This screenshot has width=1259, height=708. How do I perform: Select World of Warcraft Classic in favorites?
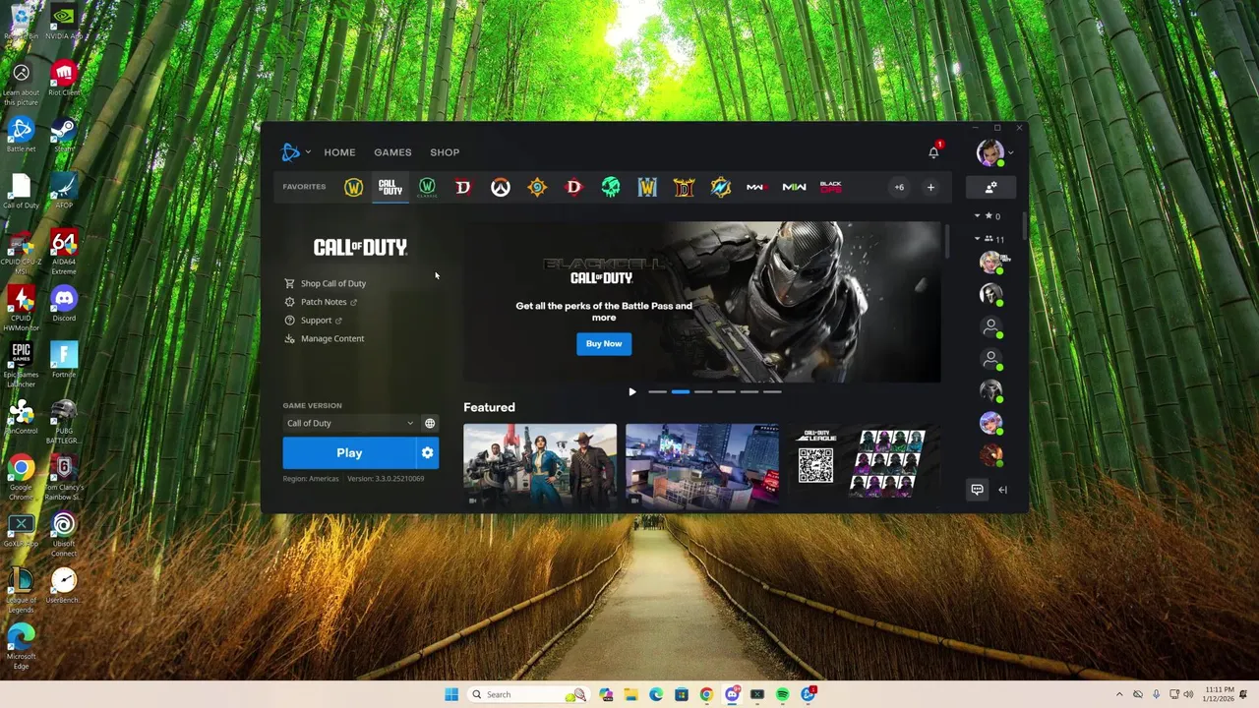point(427,187)
